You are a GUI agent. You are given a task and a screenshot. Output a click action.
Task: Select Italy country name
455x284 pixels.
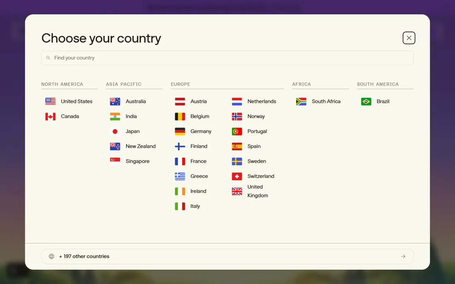tap(195, 206)
